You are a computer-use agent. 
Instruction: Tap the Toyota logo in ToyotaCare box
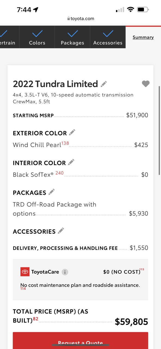click(x=25, y=272)
